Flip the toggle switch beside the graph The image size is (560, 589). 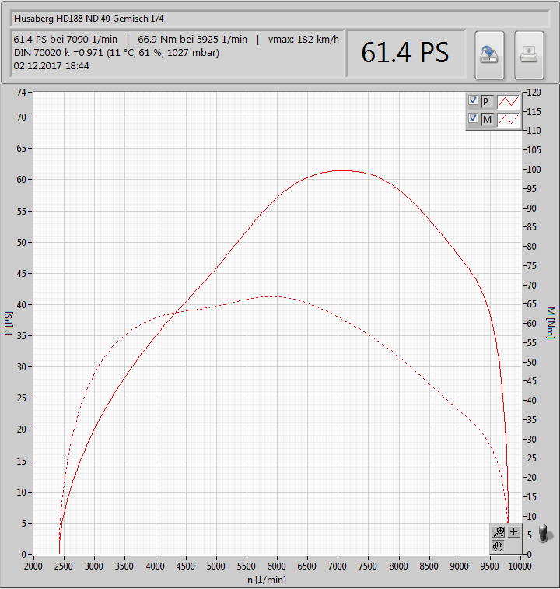click(x=544, y=534)
